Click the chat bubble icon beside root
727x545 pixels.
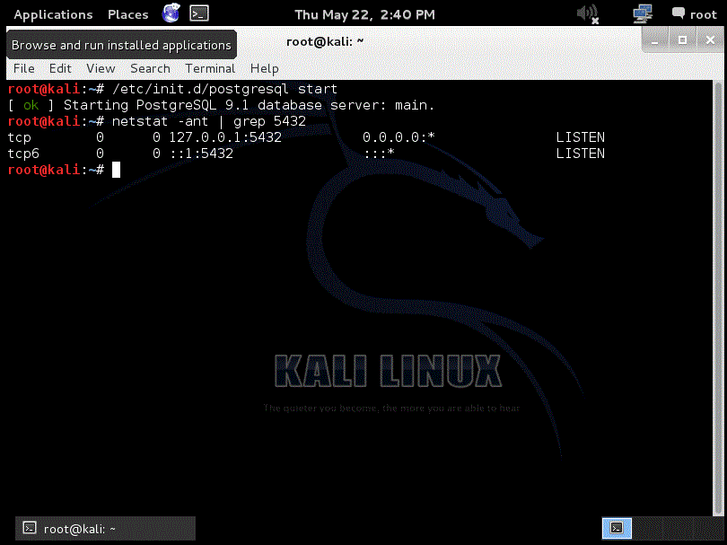pos(679,13)
